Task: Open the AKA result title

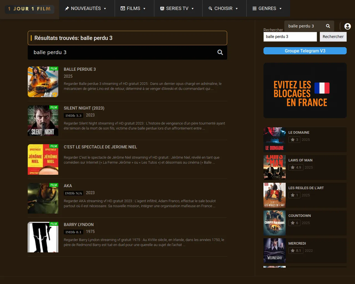Action: (68, 186)
